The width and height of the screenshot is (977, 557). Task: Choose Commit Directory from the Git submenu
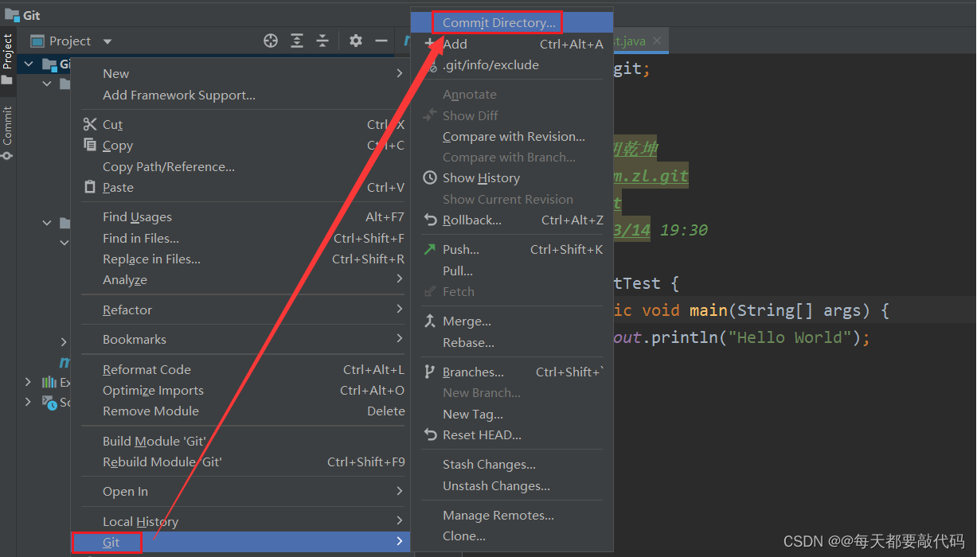click(x=497, y=22)
